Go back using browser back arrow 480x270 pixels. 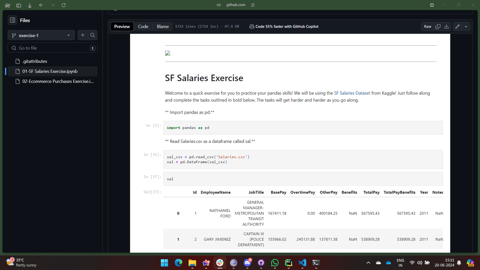pos(41,5)
